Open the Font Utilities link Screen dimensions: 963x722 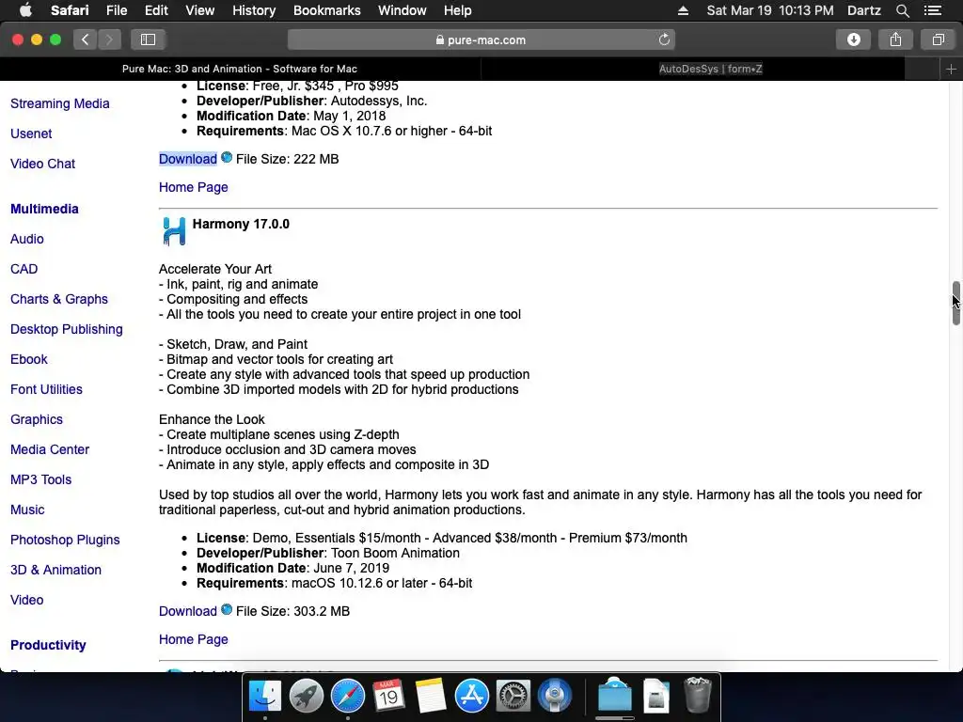(46, 389)
